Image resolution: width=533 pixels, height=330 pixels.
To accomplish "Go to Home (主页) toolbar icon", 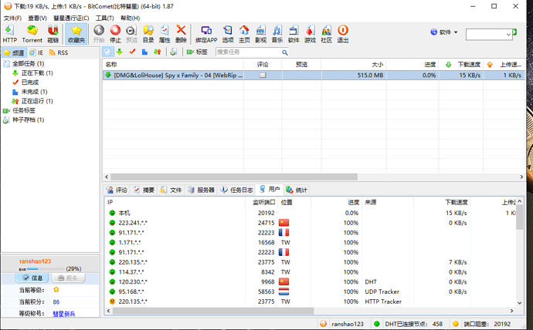I will [244, 34].
